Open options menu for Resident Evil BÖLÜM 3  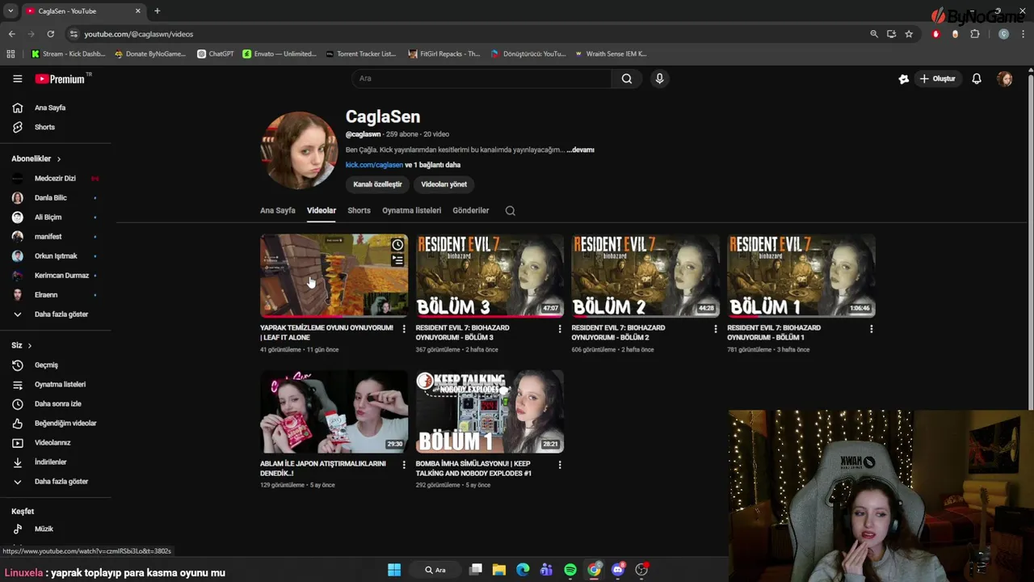tap(560, 329)
